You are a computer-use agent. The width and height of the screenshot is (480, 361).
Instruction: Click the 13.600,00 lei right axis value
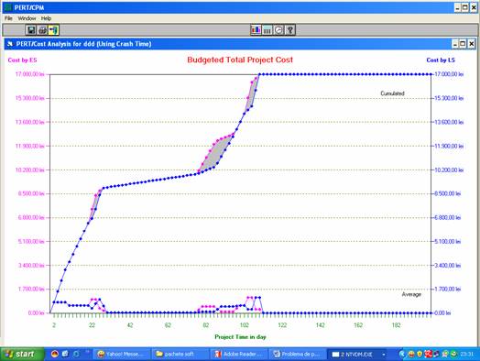pos(449,122)
